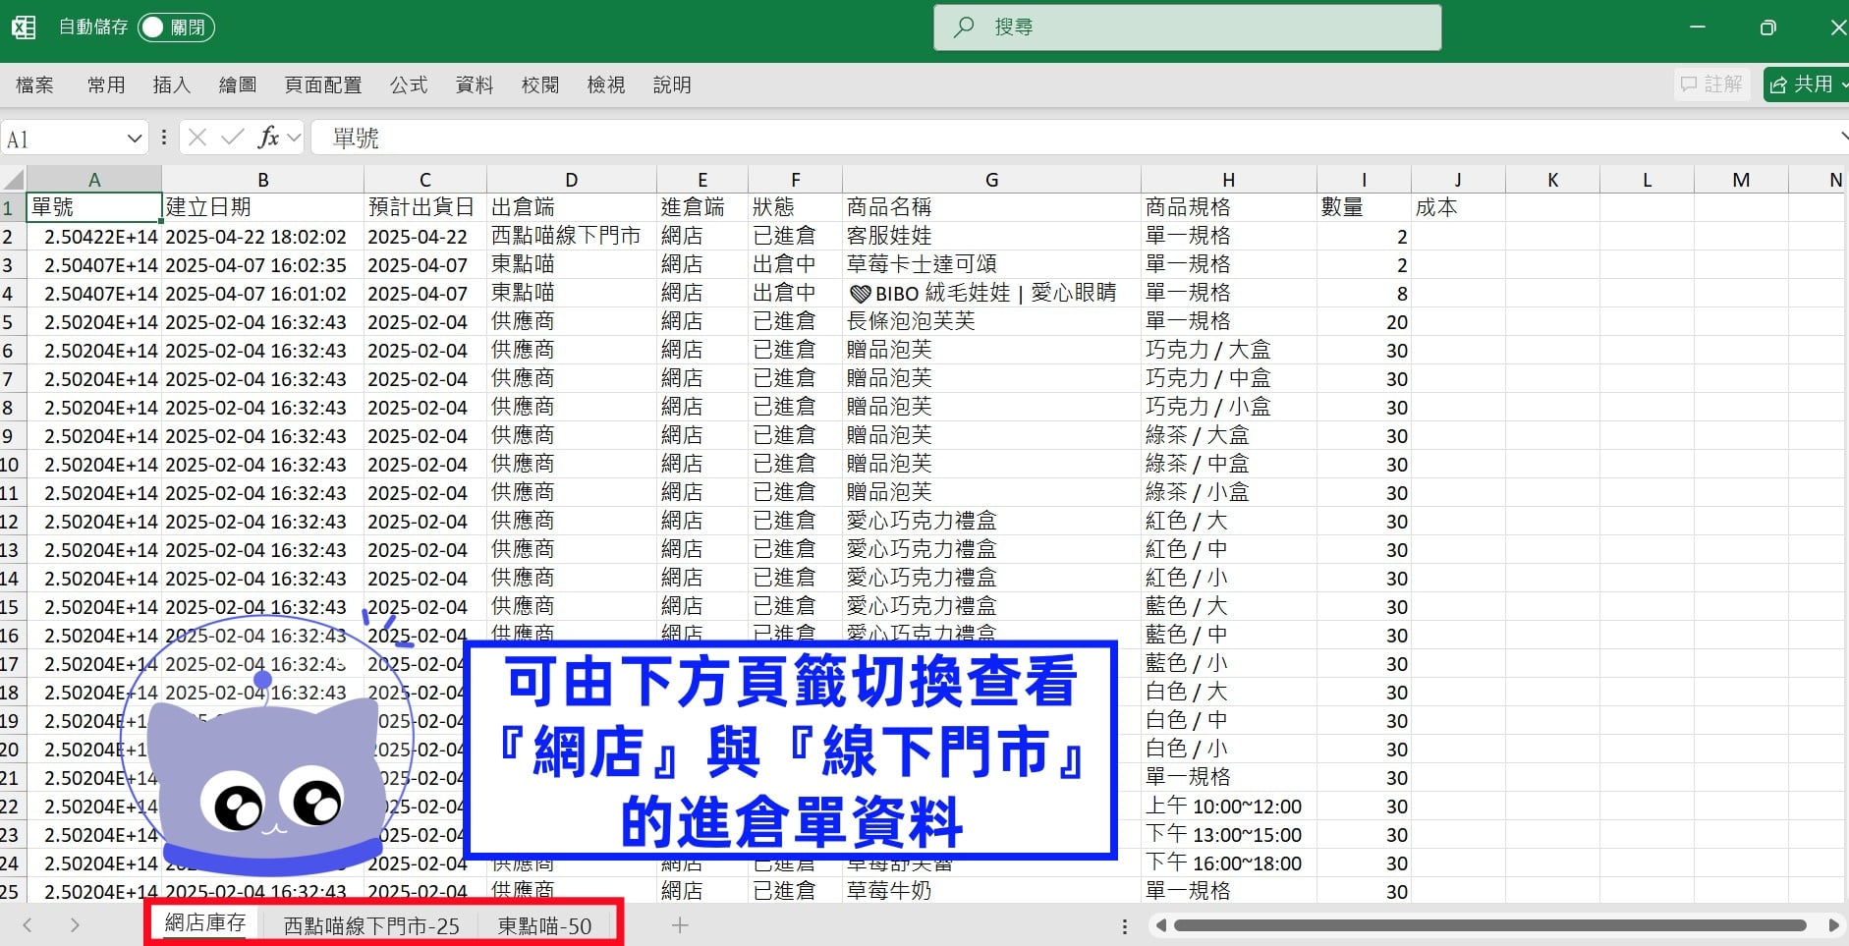Open the 說明 ribbon tab
The image size is (1849, 946).
672,85
